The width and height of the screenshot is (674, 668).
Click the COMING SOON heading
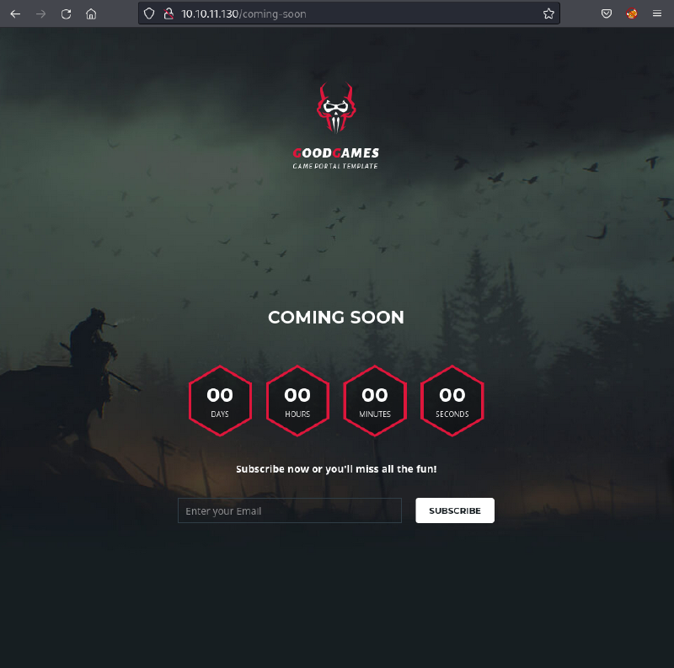[336, 318]
